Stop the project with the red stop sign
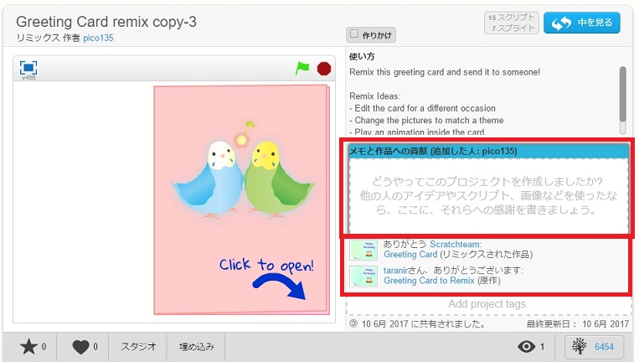This screenshot has height=362, width=639. coord(324,69)
